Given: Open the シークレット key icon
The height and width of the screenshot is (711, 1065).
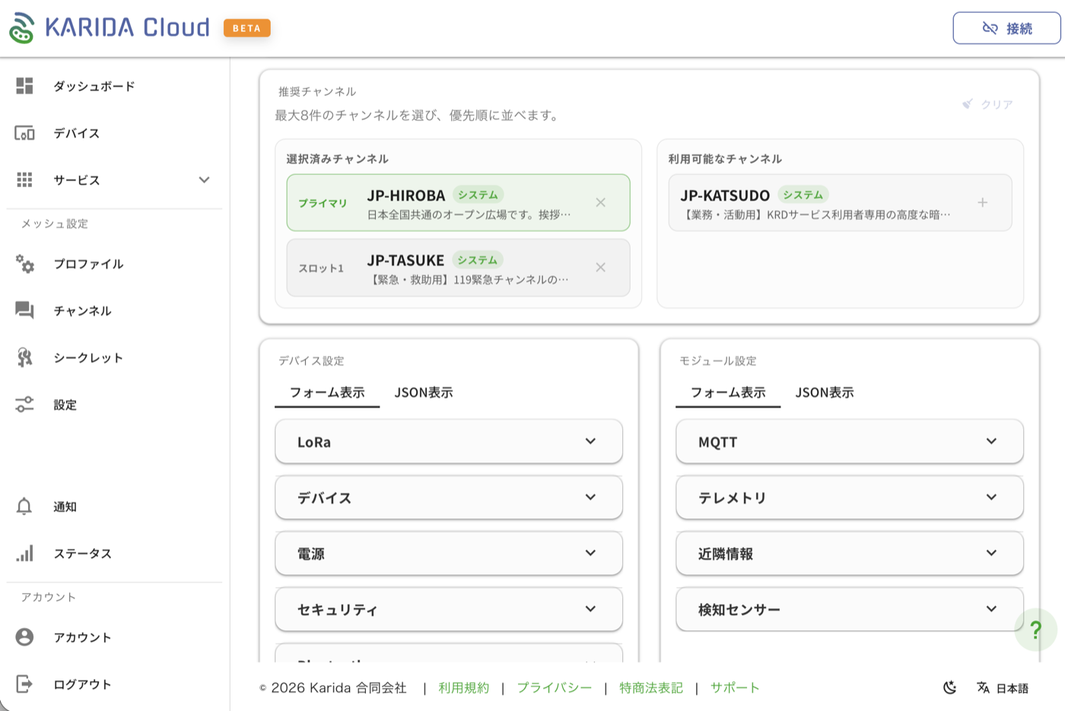Looking at the screenshot, I should 24,357.
